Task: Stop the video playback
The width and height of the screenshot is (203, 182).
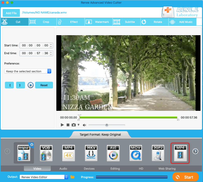Action: [x=68, y=125]
